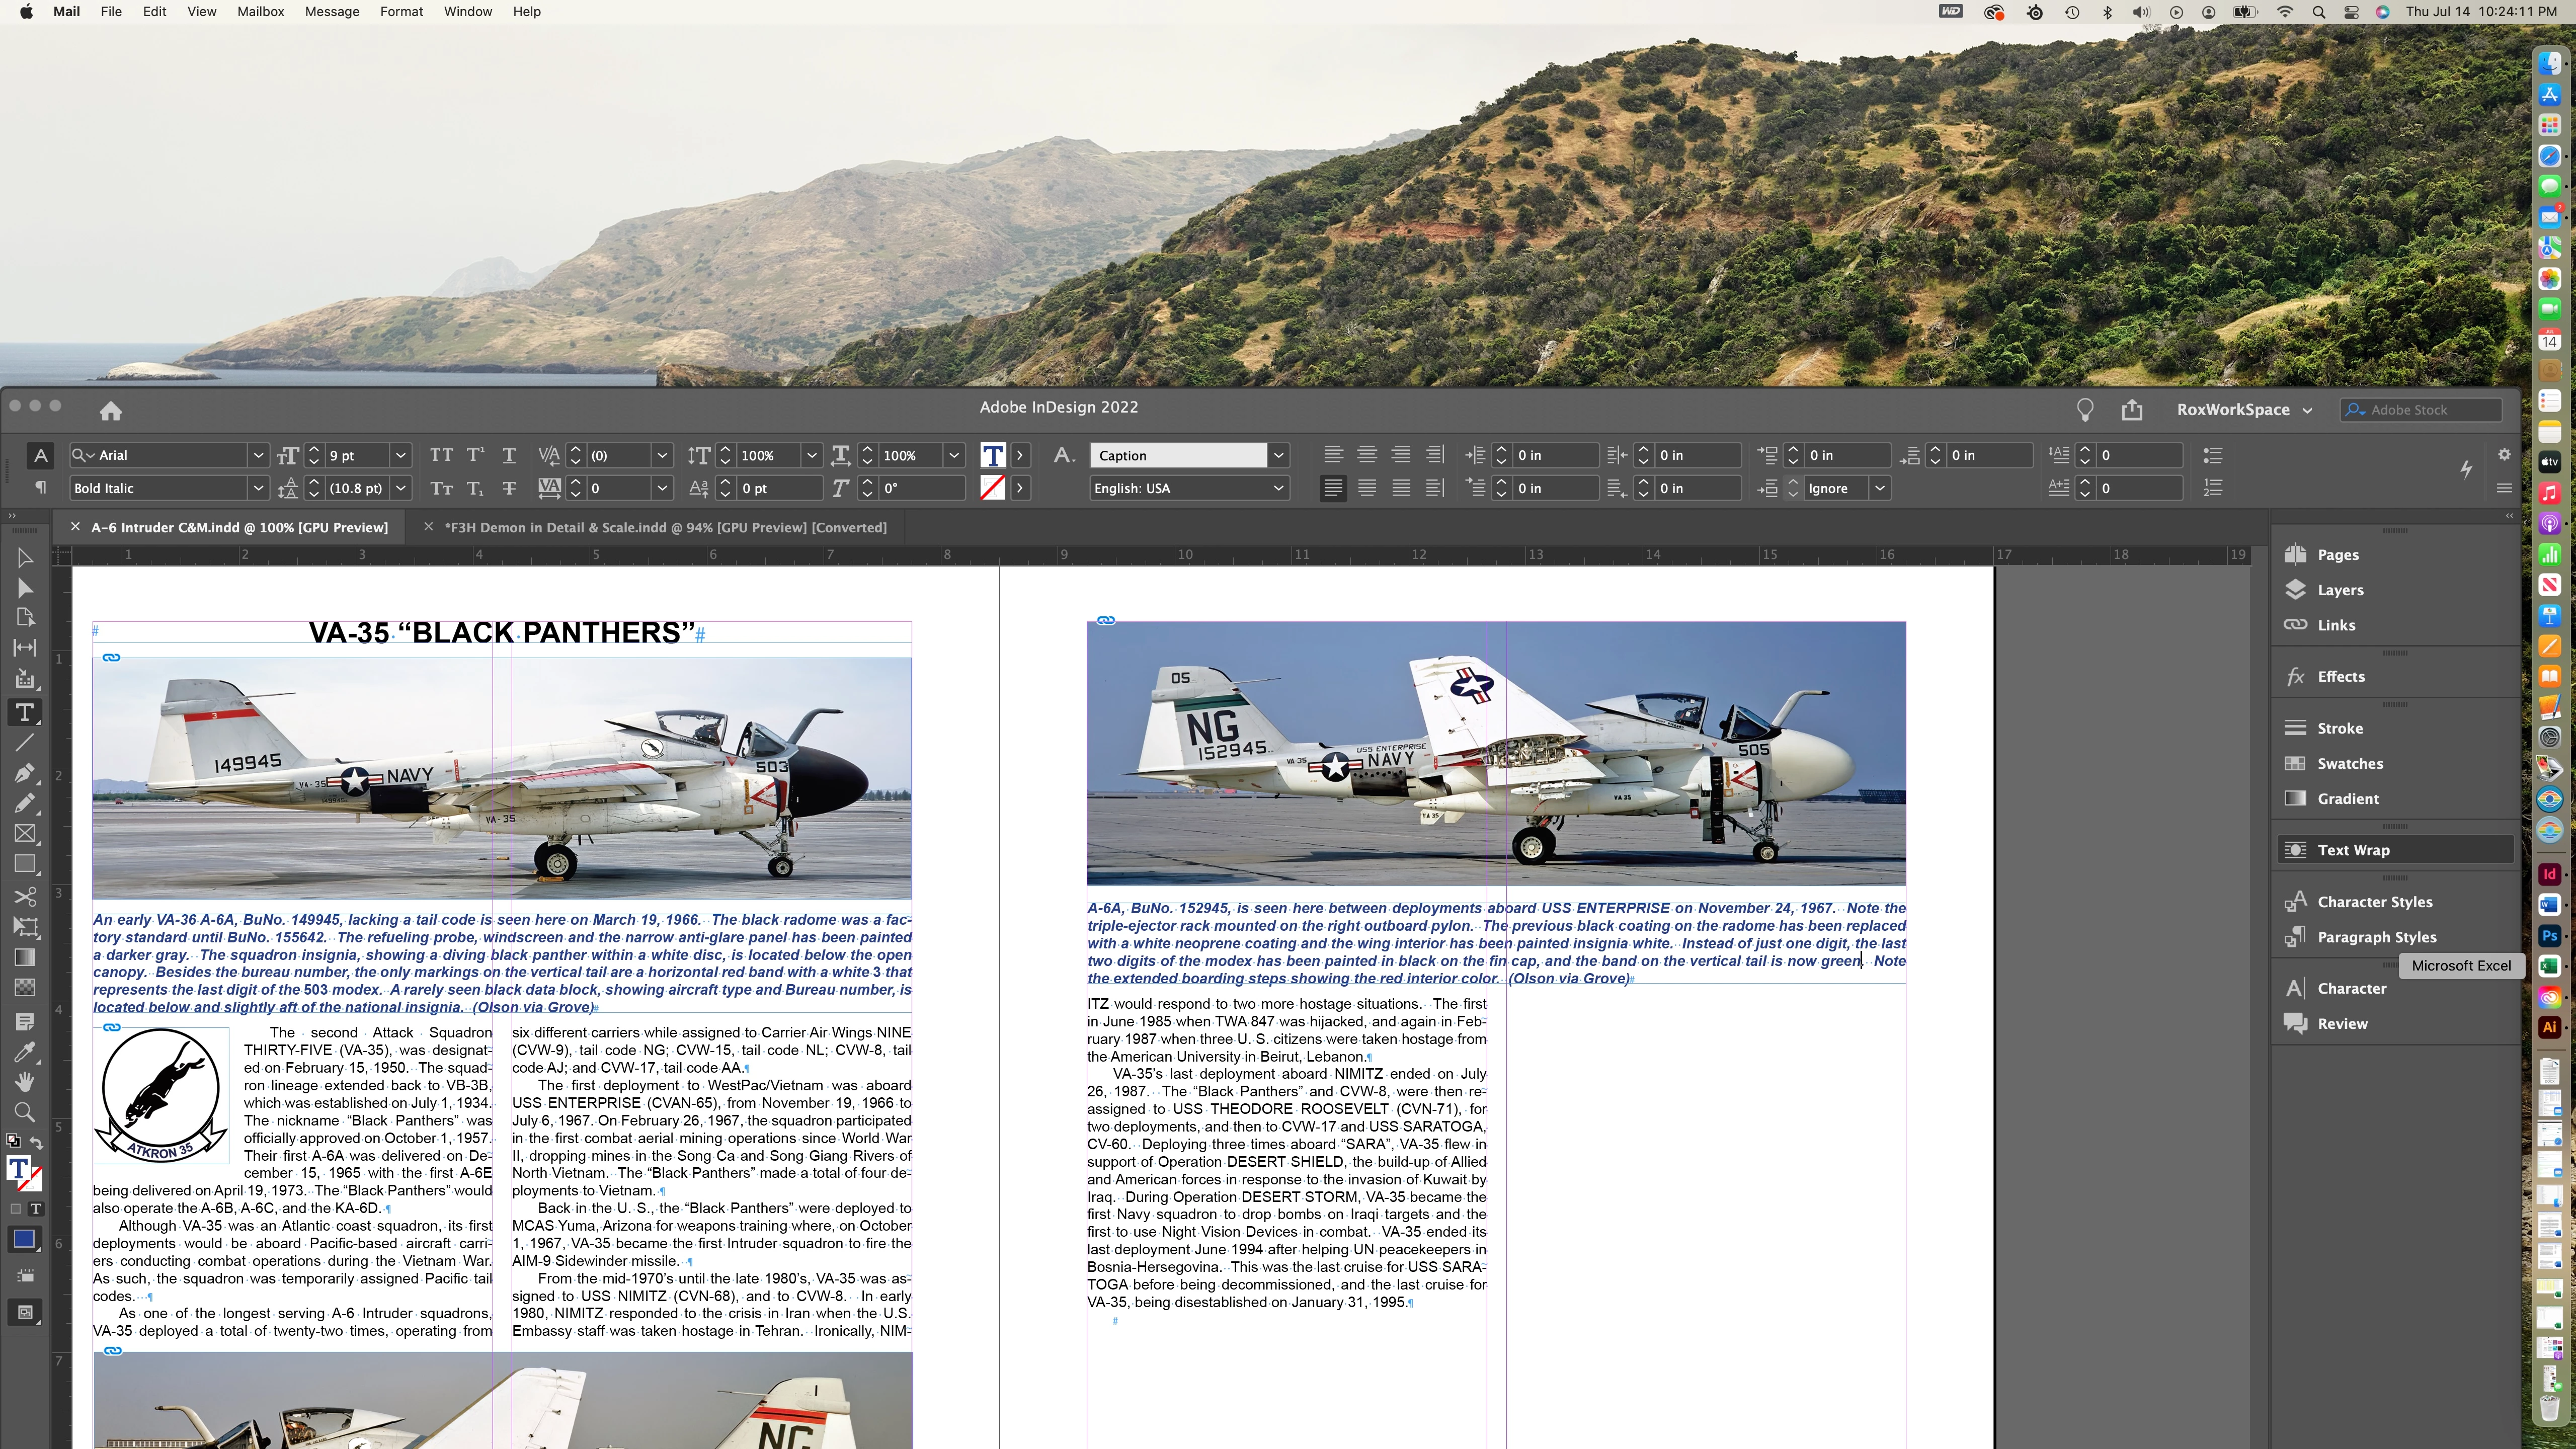The image size is (2576, 1449).
Task: Select the Line tool
Action: (x=24, y=742)
